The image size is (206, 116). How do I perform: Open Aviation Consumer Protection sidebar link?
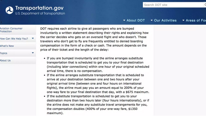click(11, 30)
